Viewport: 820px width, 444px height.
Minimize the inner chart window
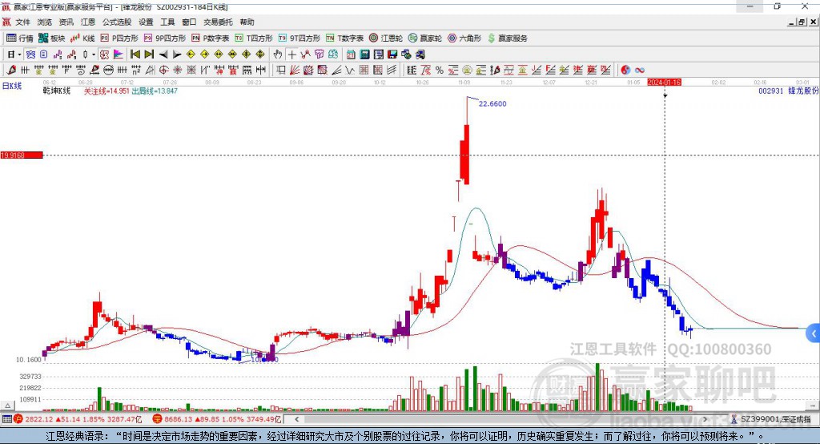792,22
